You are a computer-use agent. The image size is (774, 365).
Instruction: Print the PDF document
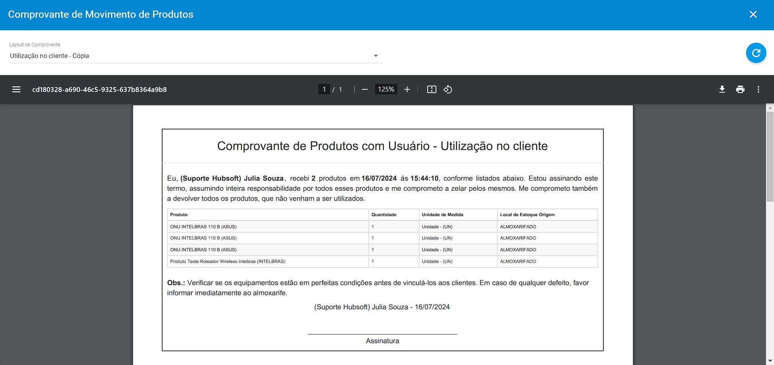pyautogui.click(x=740, y=90)
